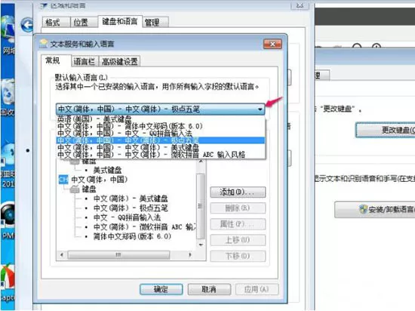Select the 格式 tab in region window
The width and height of the screenshot is (415, 311).
point(56,22)
